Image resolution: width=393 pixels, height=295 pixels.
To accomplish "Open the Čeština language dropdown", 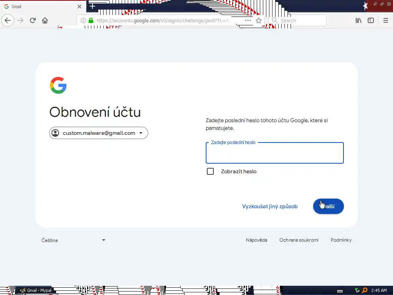I will point(73,240).
